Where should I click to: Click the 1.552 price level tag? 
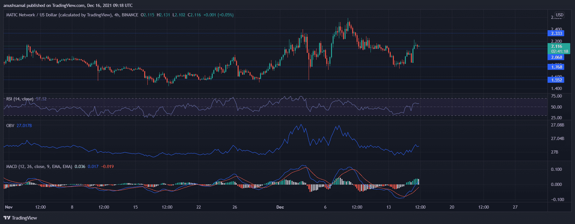coord(556,80)
